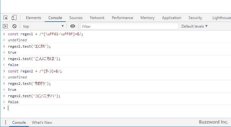This screenshot has width=231, height=127.
Task: Clear the console with the clear icon
Action: [x=14, y=26]
